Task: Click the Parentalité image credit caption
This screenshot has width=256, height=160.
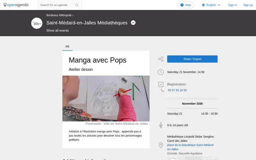Action: point(117,124)
